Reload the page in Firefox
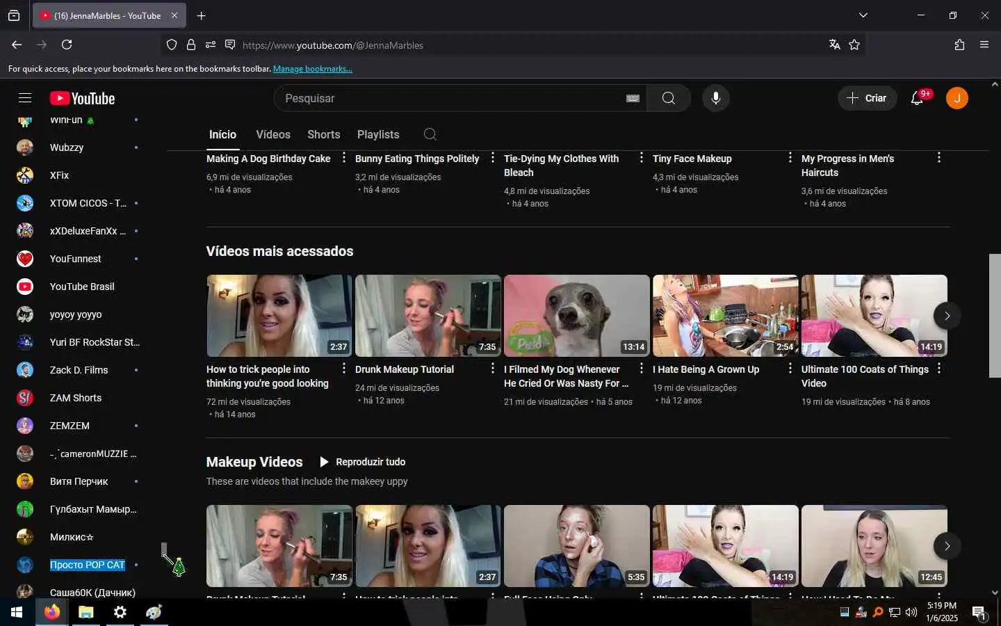The image size is (1001, 626). coord(67,45)
